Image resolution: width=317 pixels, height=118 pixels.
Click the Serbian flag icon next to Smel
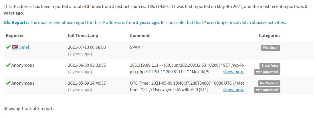coord(15,48)
